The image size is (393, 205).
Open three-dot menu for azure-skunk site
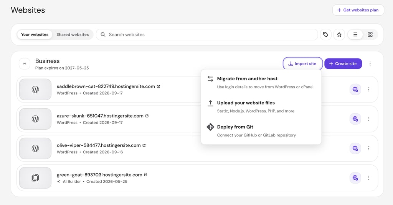369,119
